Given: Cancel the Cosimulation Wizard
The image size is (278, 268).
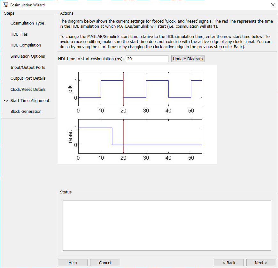Looking at the screenshot, I should pos(105,262).
